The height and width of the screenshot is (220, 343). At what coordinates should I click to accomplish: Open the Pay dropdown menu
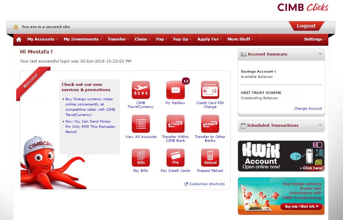coord(161,39)
